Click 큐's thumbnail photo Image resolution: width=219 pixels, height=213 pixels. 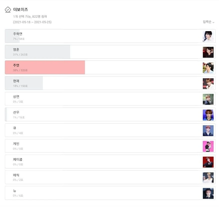click(x=208, y=131)
